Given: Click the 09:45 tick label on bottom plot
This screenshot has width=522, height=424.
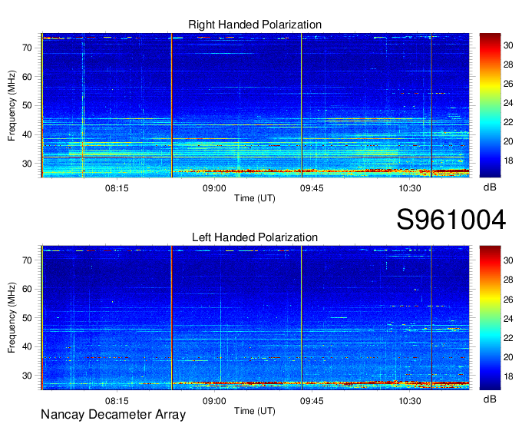Looking at the screenshot, I should coord(312,401).
